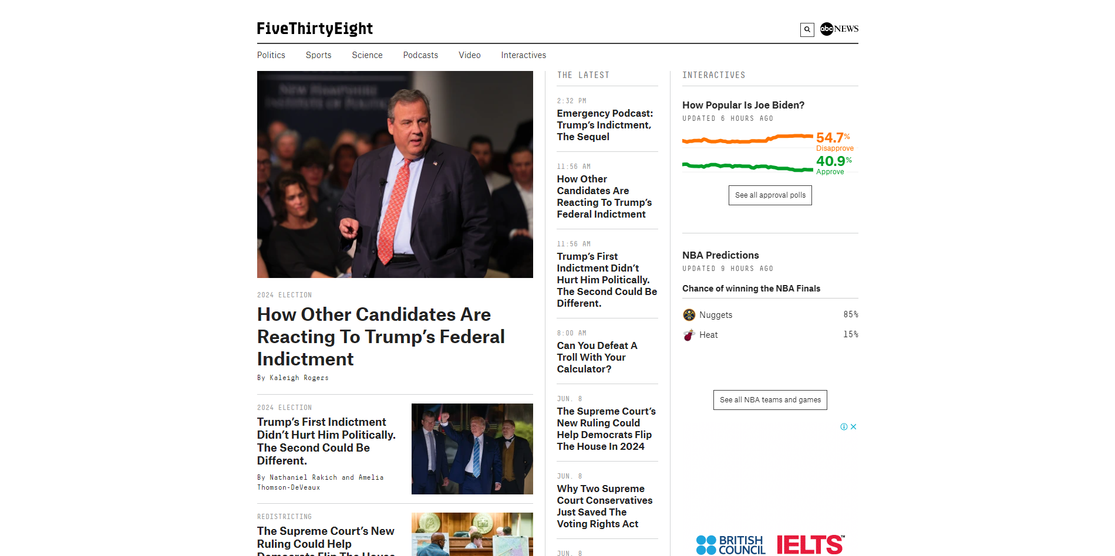The image size is (1115, 556).
Task: Close the ad with X icon
Action: pyautogui.click(x=854, y=427)
